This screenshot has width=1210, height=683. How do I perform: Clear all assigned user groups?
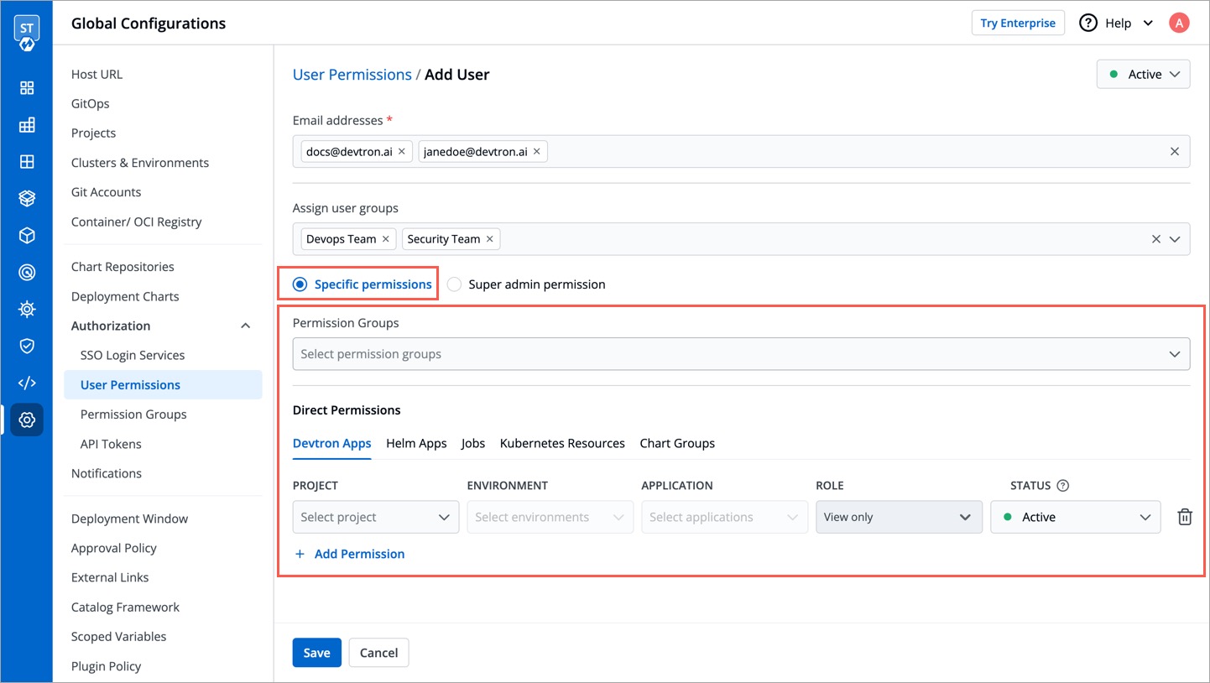(1156, 239)
